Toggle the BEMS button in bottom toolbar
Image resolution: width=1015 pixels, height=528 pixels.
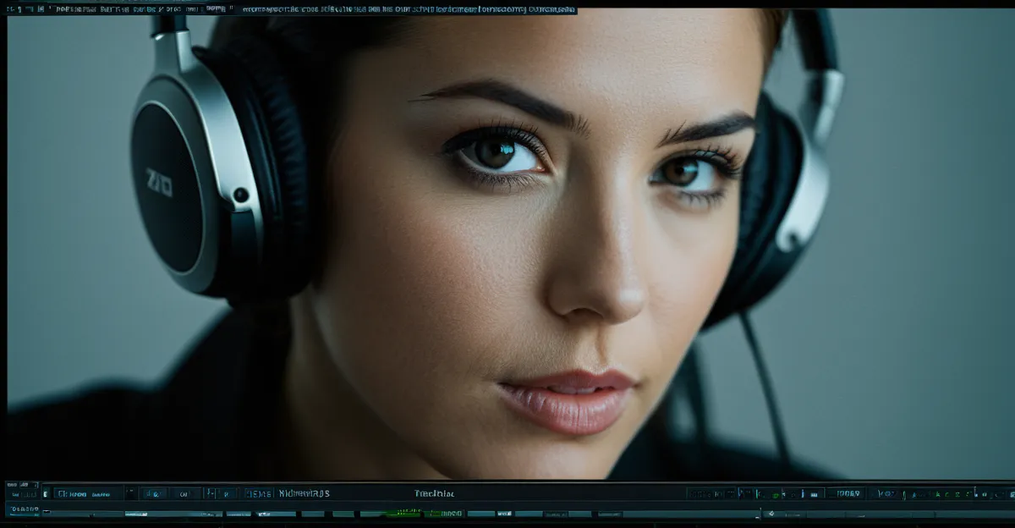click(258, 493)
